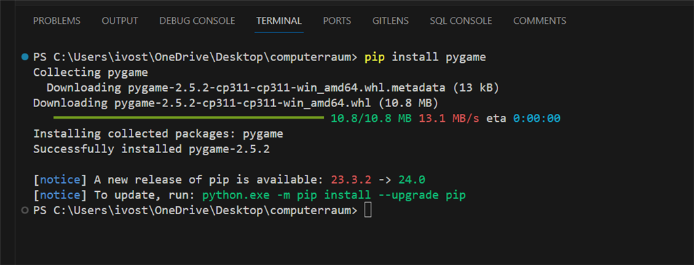Click 'Successfully installed pygame-2.5.2' line
This screenshot has width=694, height=265.
151,149
